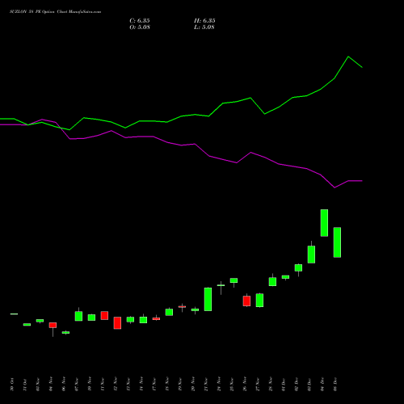Select the high value H: 6.35
404x404 pixels.
tap(204, 21)
